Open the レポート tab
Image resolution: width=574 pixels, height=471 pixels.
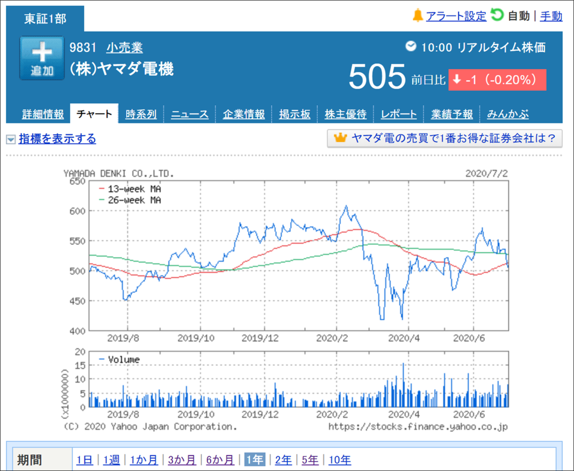(398, 114)
